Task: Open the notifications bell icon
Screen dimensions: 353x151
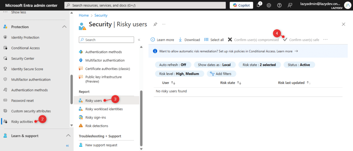Action: point(259,5)
